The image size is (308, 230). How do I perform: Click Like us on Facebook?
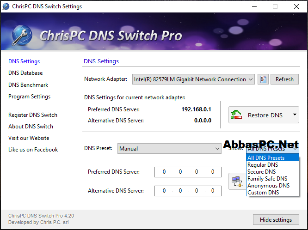33,150
